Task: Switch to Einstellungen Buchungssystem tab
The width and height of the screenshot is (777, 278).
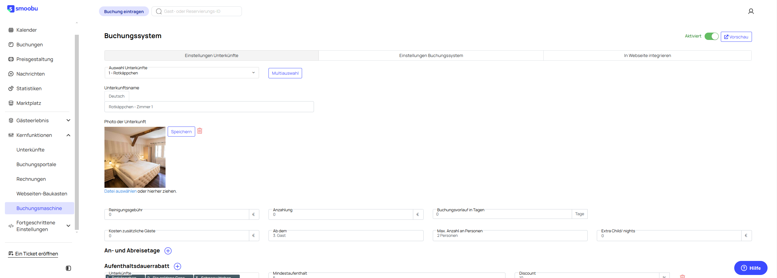Action: coord(431,55)
